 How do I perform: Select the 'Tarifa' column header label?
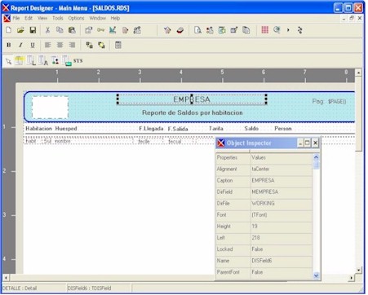point(216,129)
